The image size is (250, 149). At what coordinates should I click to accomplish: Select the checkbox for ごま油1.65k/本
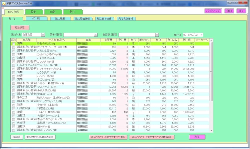click(x=14, y=58)
